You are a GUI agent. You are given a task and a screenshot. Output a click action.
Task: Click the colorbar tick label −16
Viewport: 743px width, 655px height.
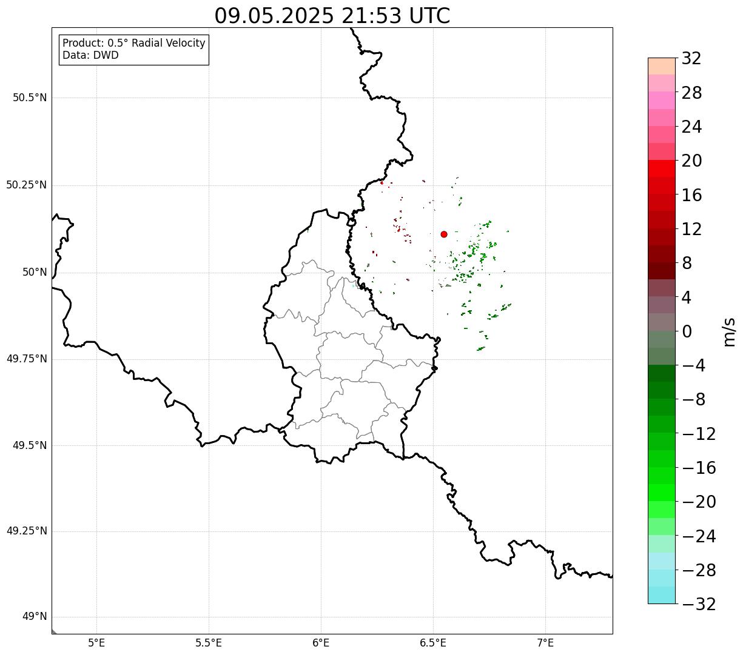[699, 468]
